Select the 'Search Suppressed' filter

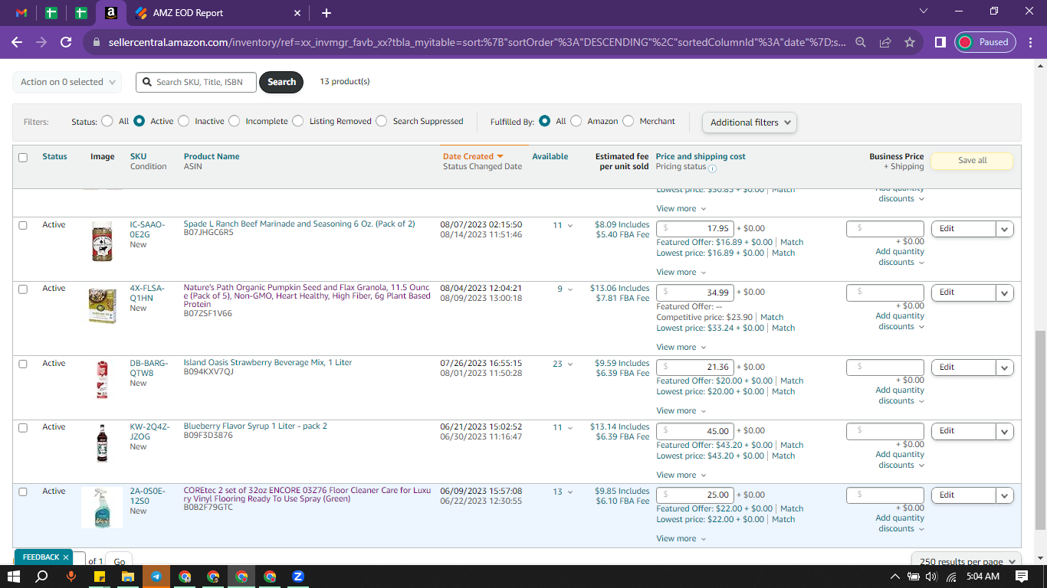pos(382,121)
